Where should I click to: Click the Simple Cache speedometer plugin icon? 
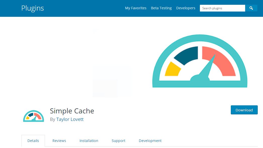tap(33, 116)
